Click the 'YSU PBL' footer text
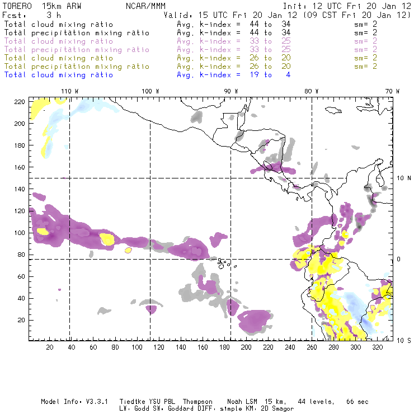Screen dimensions: 414x414 tap(162, 402)
